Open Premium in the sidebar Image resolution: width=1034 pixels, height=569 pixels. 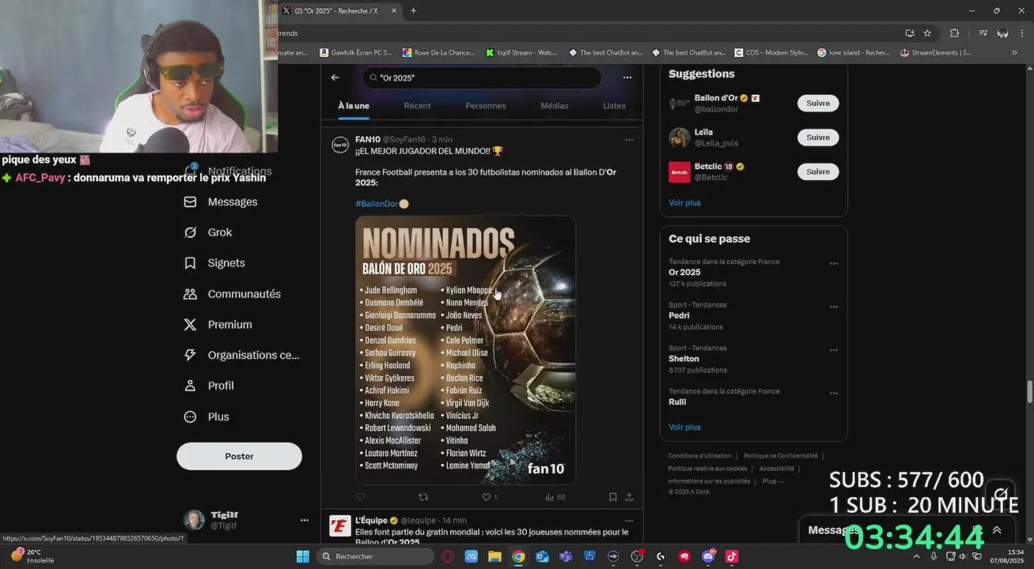[x=218, y=325]
